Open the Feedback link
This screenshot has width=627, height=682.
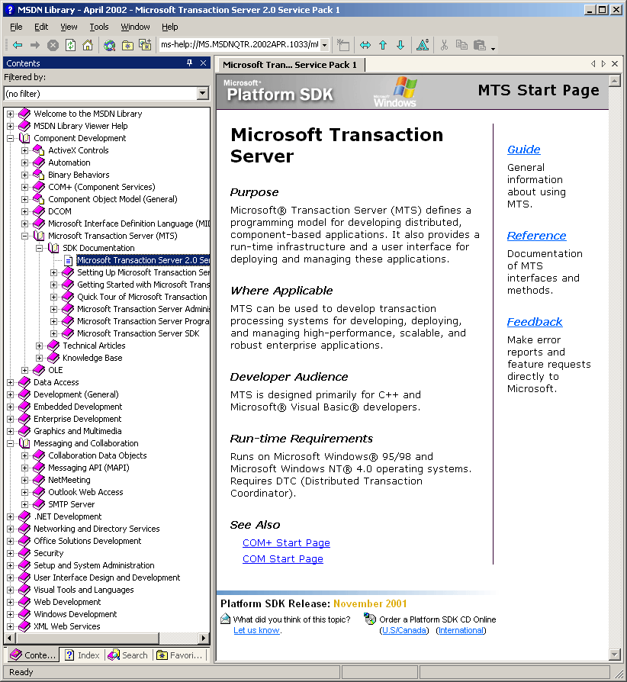click(535, 322)
